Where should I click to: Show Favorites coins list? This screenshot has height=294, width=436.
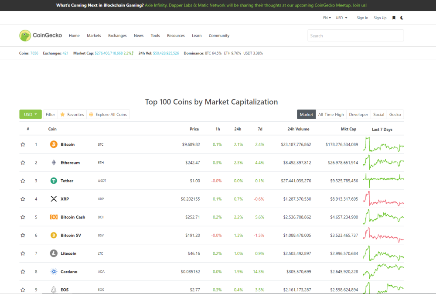[x=72, y=114]
